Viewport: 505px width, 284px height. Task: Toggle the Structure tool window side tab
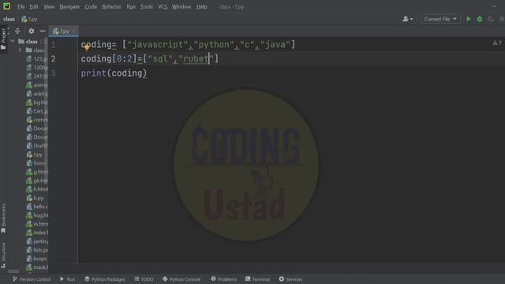pyautogui.click(x=3, y=255)
